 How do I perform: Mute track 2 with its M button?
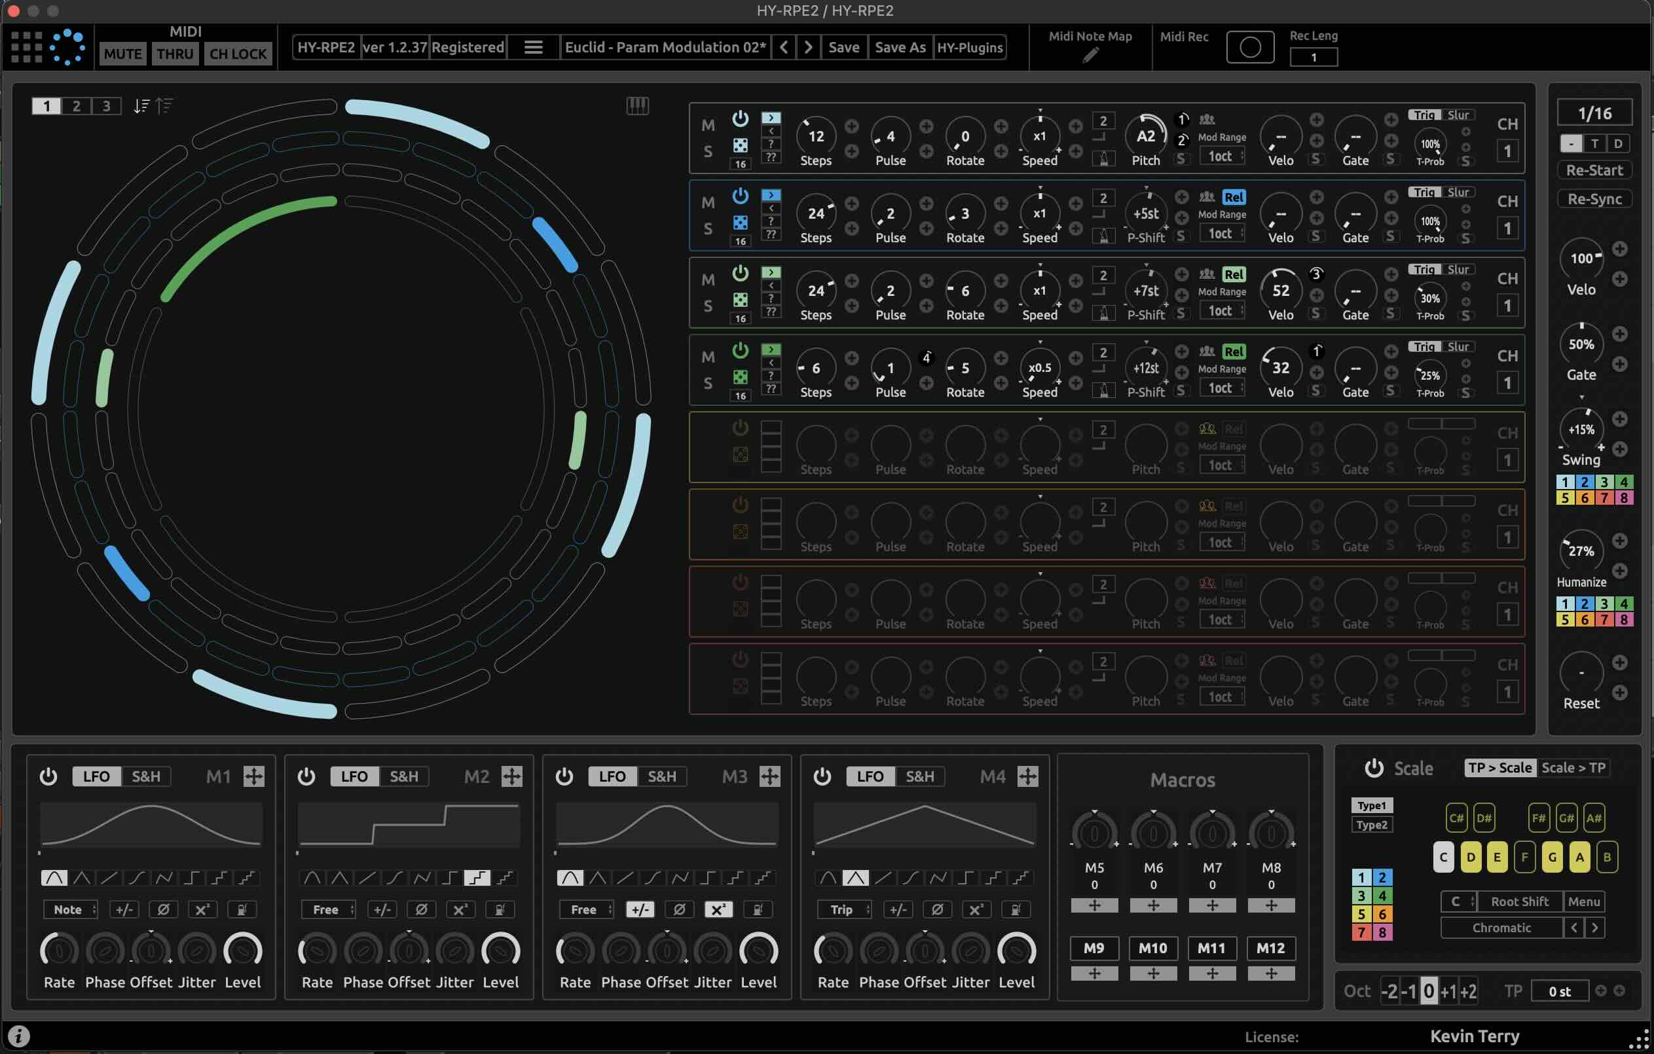point(707,202)
